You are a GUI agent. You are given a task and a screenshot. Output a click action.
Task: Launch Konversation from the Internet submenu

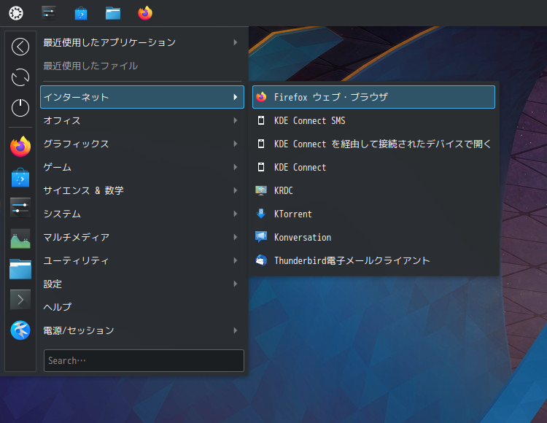pos(373,237)
